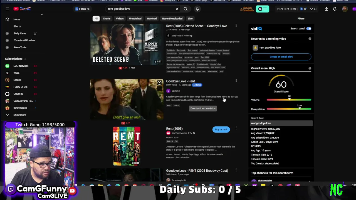Click the Overall score 60 gauge
Screen dimensions: 356x200
(281, 84)
